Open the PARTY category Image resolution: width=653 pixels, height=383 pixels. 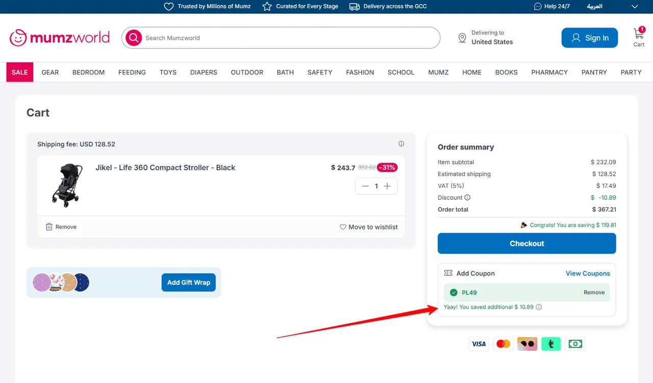point(631,72)
